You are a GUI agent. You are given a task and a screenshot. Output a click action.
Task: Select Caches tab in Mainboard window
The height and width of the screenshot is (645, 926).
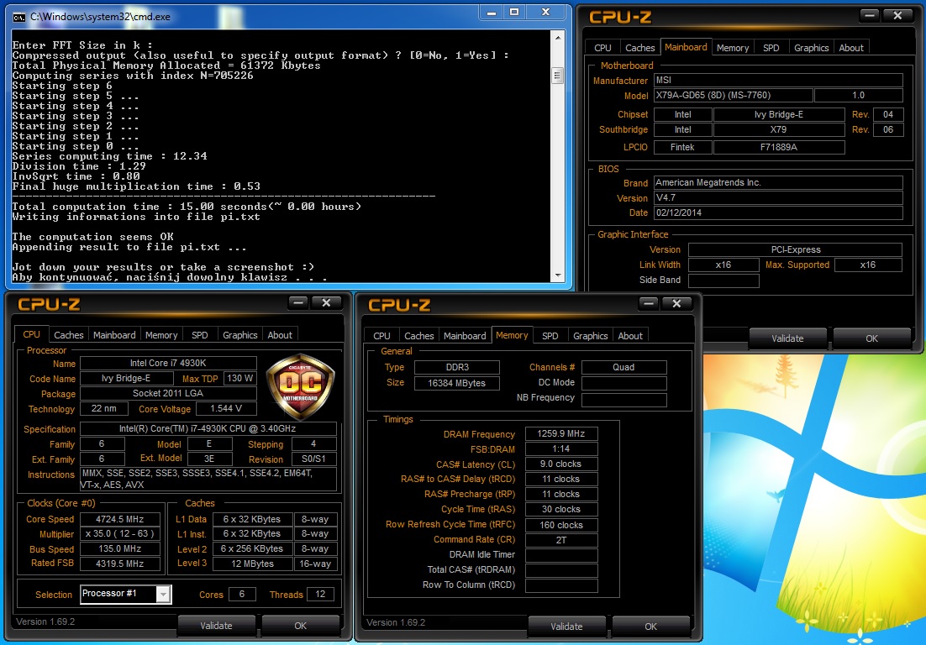[x=639, y=48]
